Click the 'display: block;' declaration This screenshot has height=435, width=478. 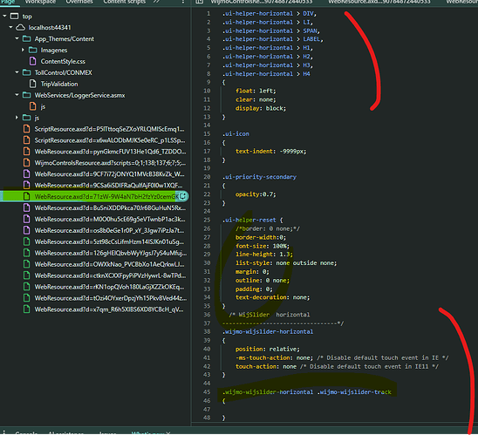(261, 108)
